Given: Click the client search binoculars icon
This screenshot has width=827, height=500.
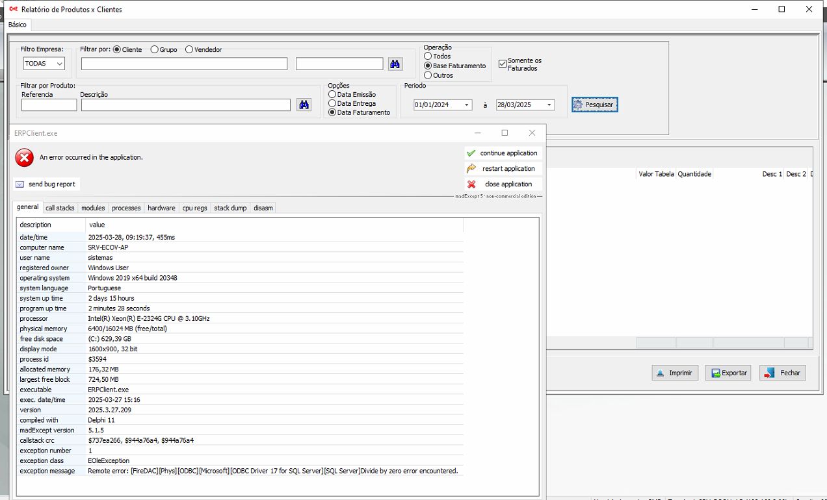Looking at the screenshot, I should pos(395,64).
